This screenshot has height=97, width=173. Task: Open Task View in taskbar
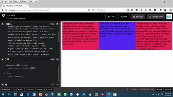coord(9,94)
